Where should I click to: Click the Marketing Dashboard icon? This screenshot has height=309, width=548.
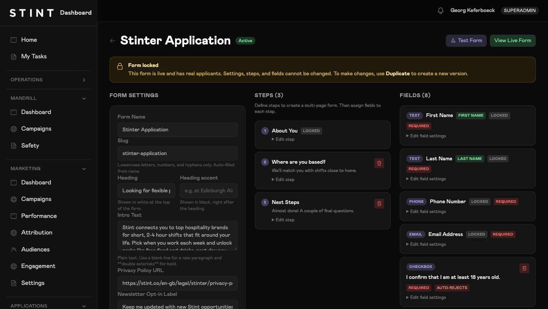pos(14,183)
